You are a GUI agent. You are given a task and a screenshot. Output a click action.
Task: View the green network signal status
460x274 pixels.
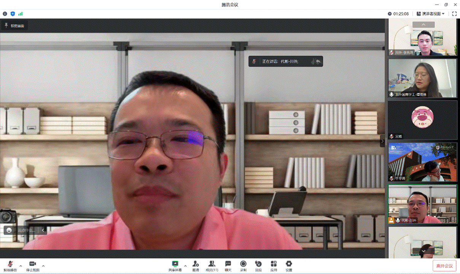20,14
